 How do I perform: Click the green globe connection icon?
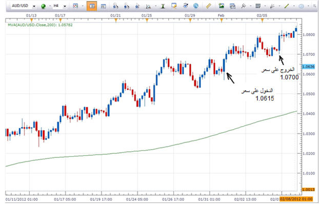(x=43, y=6)
